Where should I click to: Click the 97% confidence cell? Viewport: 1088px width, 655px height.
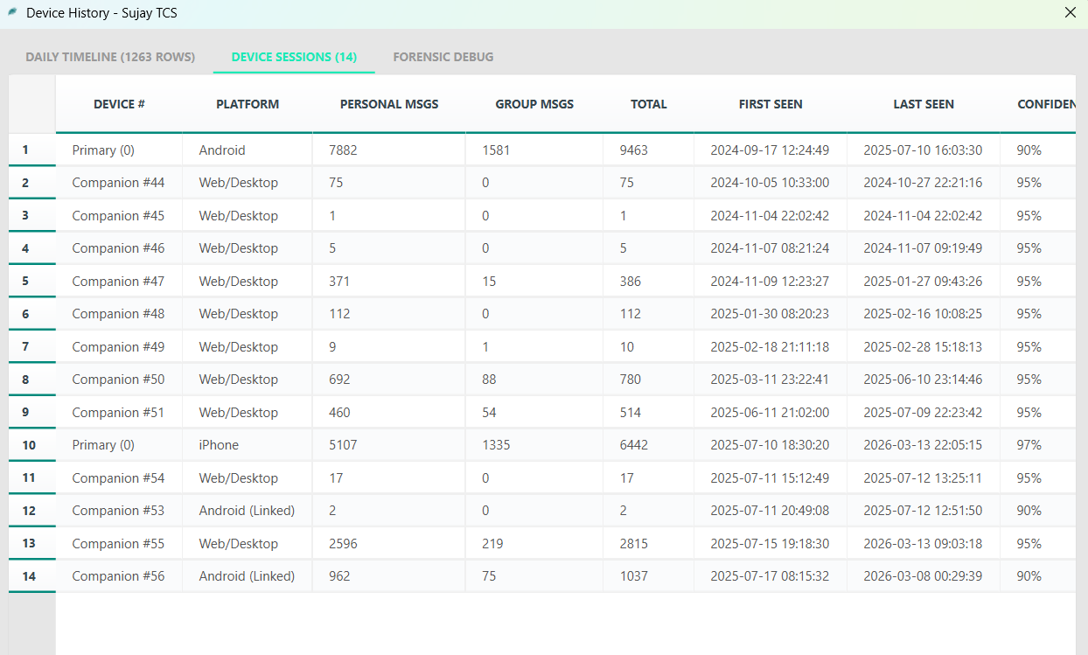[x=1038, y=445]
